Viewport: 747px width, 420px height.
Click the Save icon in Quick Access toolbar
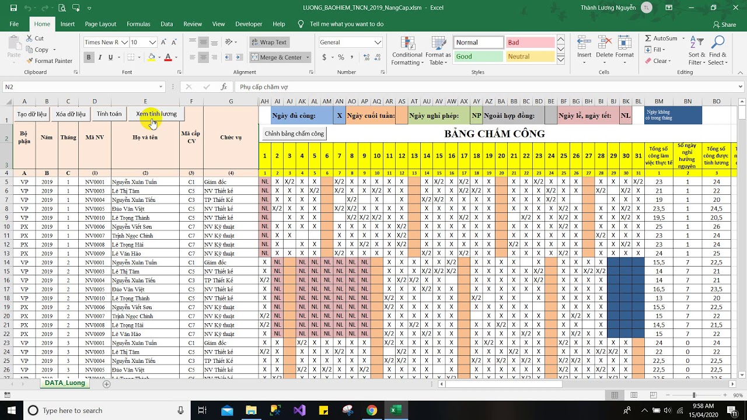coord(13,8)
